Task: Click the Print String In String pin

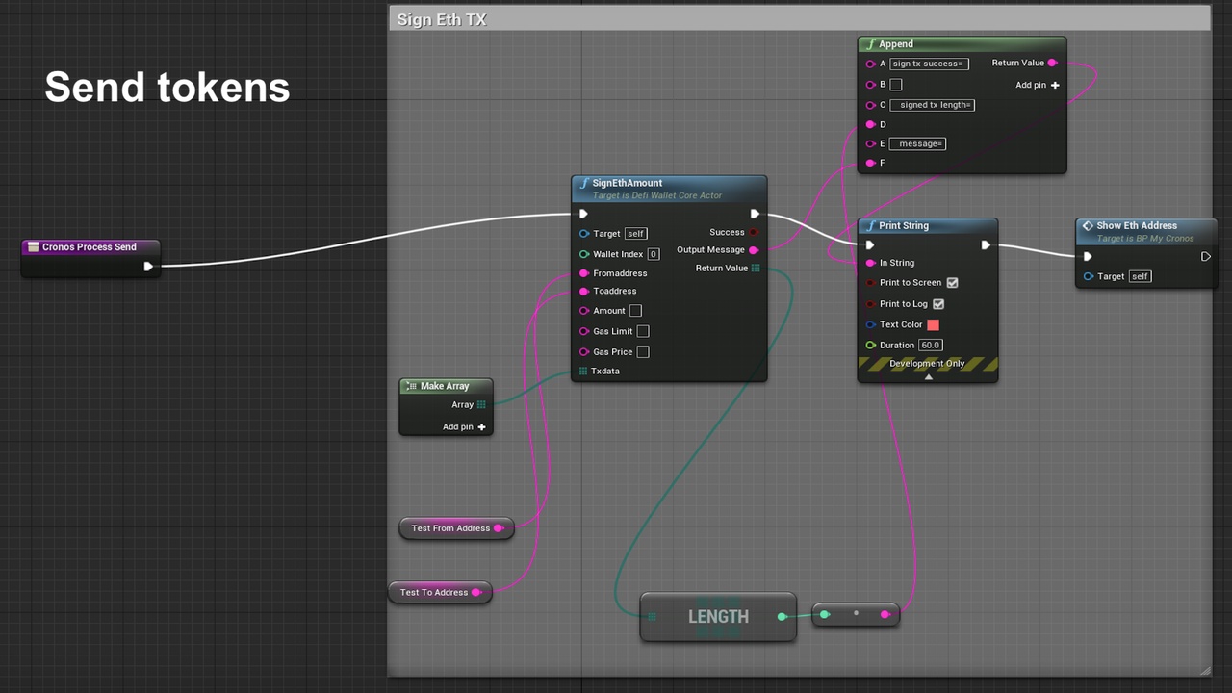Action: coord(871,263)
